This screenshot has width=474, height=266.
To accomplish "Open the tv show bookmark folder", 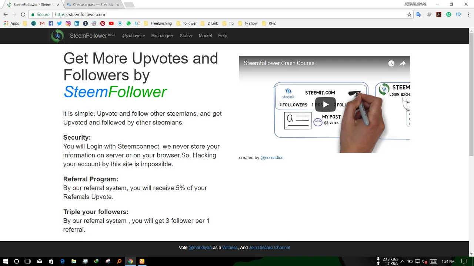I will click(248, 23).
